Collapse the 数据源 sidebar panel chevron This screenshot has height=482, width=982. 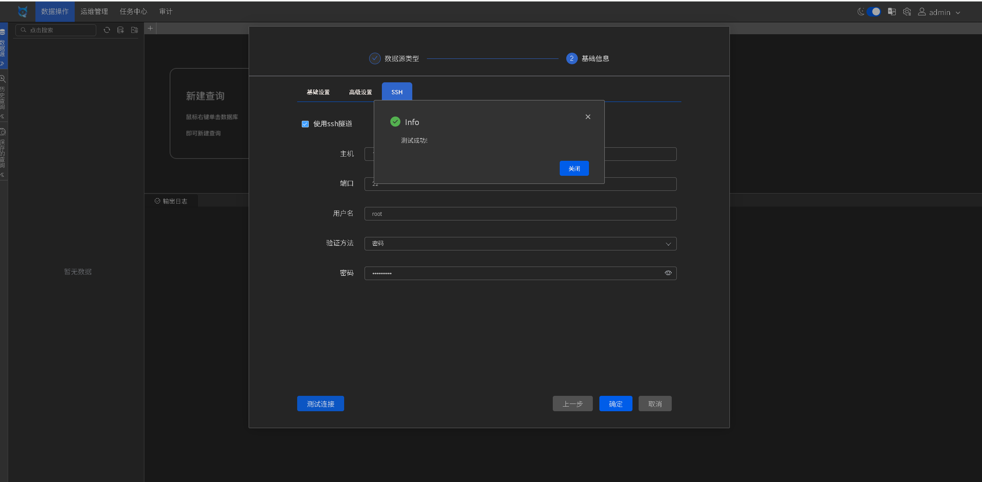click(2, 64)
